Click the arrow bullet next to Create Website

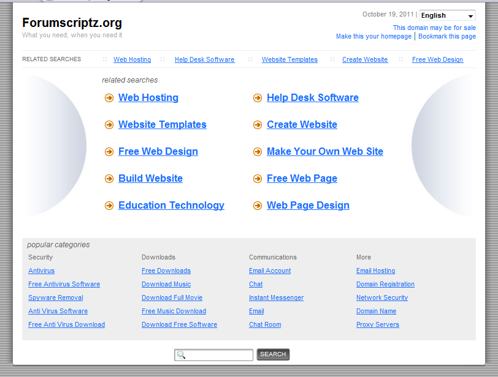(257, 125)
